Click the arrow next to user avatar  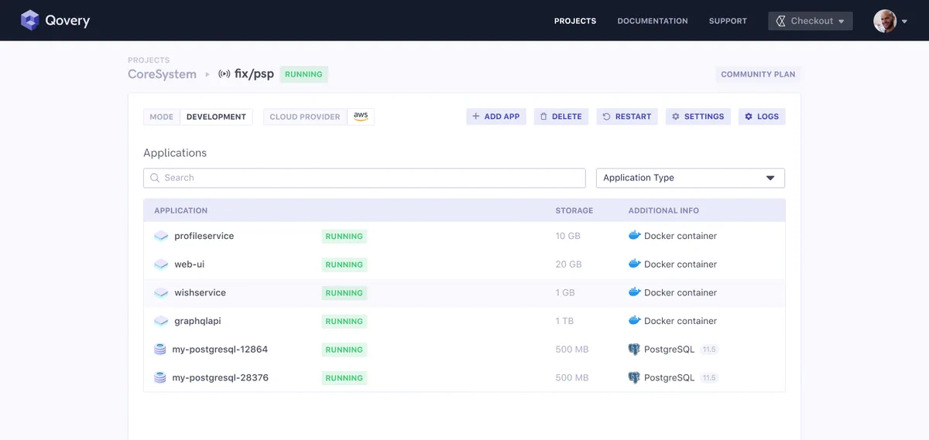coord(904,22)
